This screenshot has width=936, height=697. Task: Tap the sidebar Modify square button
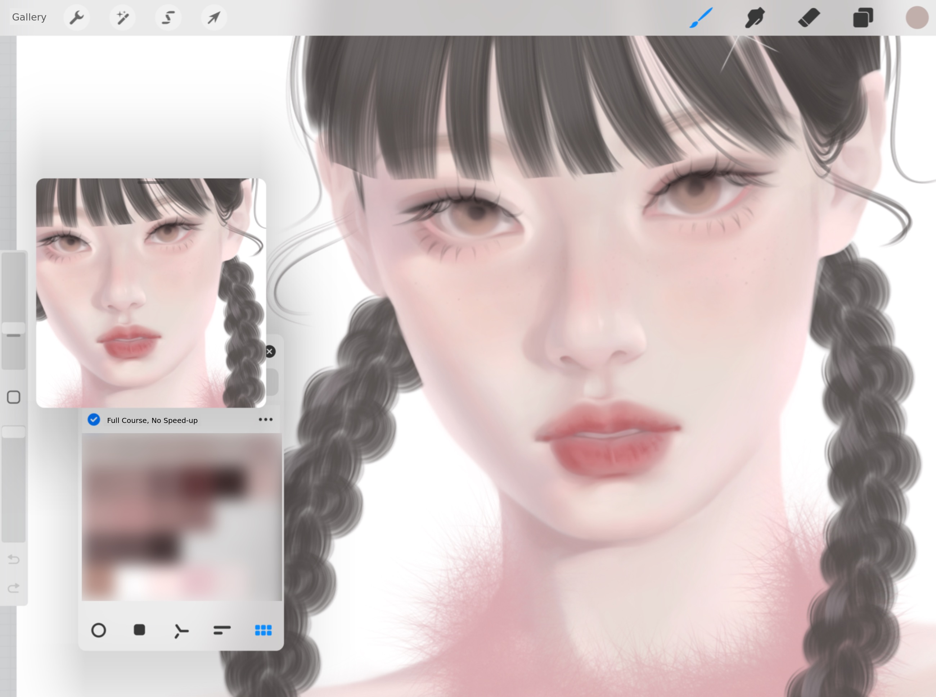coord(14,397)
